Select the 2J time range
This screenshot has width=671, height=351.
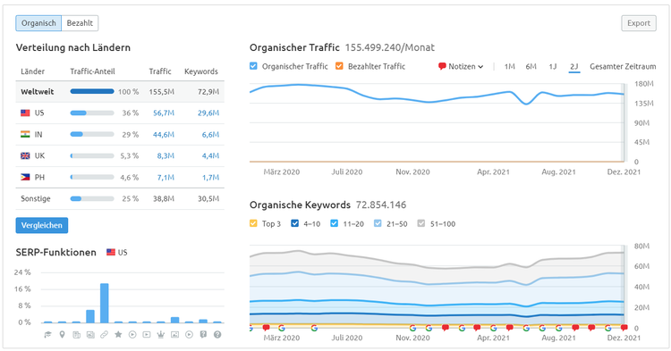coord(574,67)
